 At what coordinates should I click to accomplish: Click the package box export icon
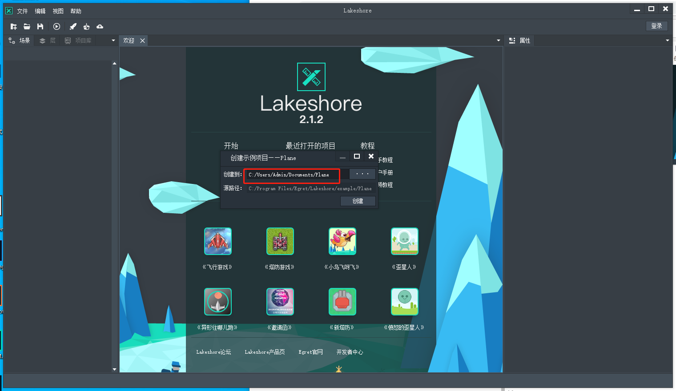coord(86,27)
